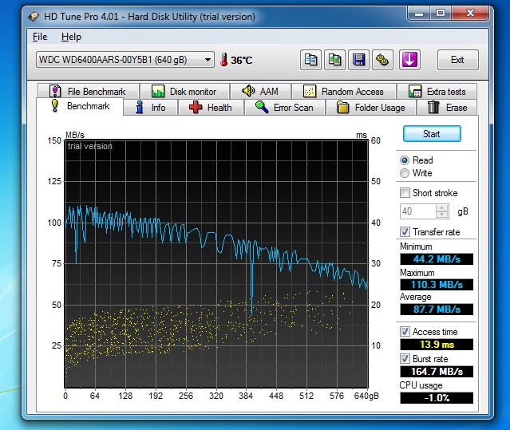This screenshot has height=430, width=510.
Task: Save screenshot using the floppy disk icon
Action: pyautogui.click(x=359, y=60)
